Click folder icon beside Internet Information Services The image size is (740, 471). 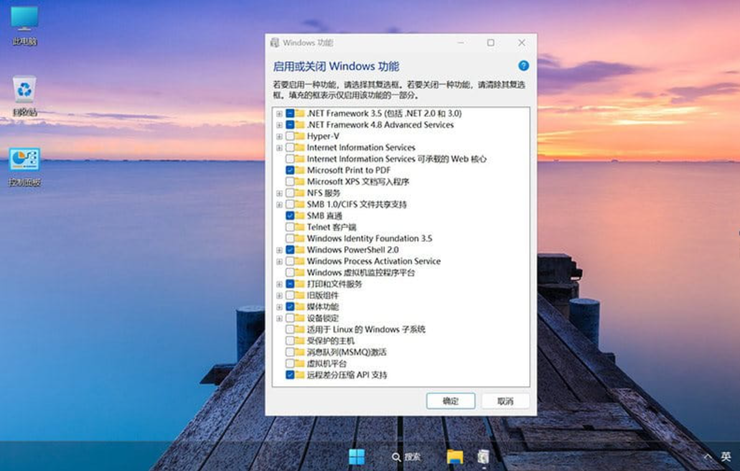[x=300, y=147]
